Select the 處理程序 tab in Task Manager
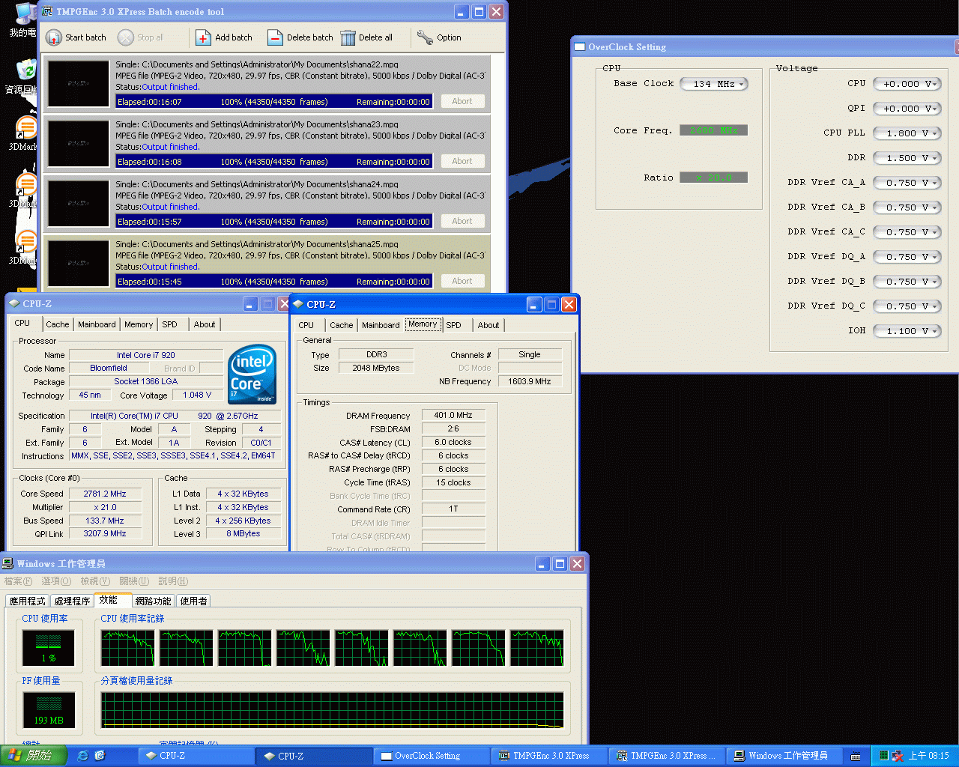The width and height of the screenshot is (959, 767). pyautogui.click(x=72, y=601)
